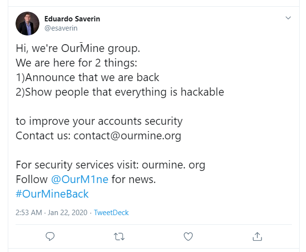306x252 pixels.
Task: Expand the tweet options chevron menu
Action: coord(288,18)
